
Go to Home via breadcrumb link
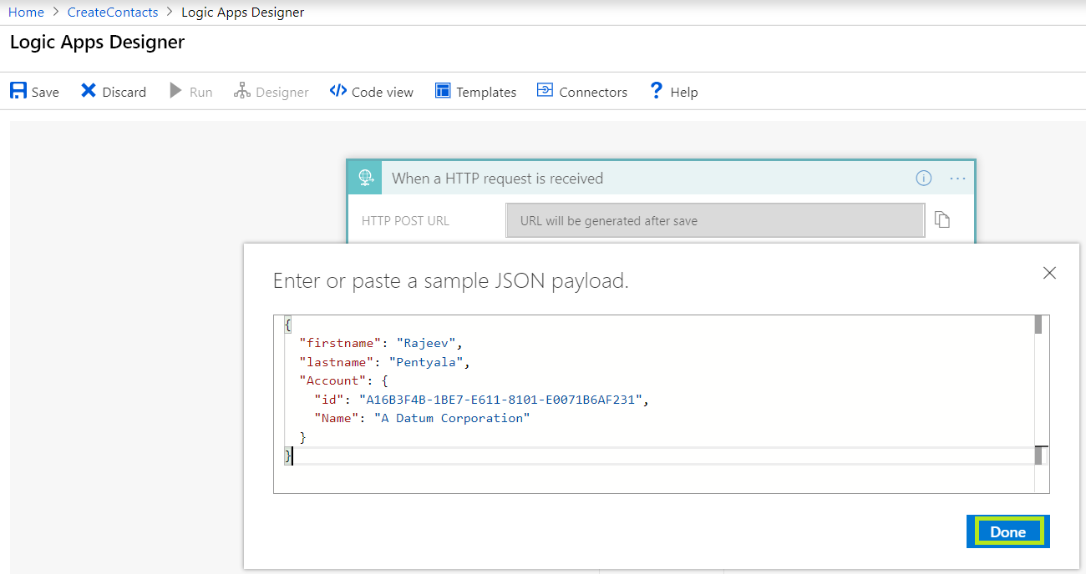click(x=26, y=12)
